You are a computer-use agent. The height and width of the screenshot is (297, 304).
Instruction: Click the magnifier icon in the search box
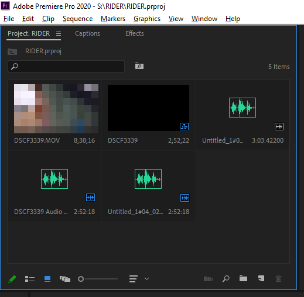[15, 66]
